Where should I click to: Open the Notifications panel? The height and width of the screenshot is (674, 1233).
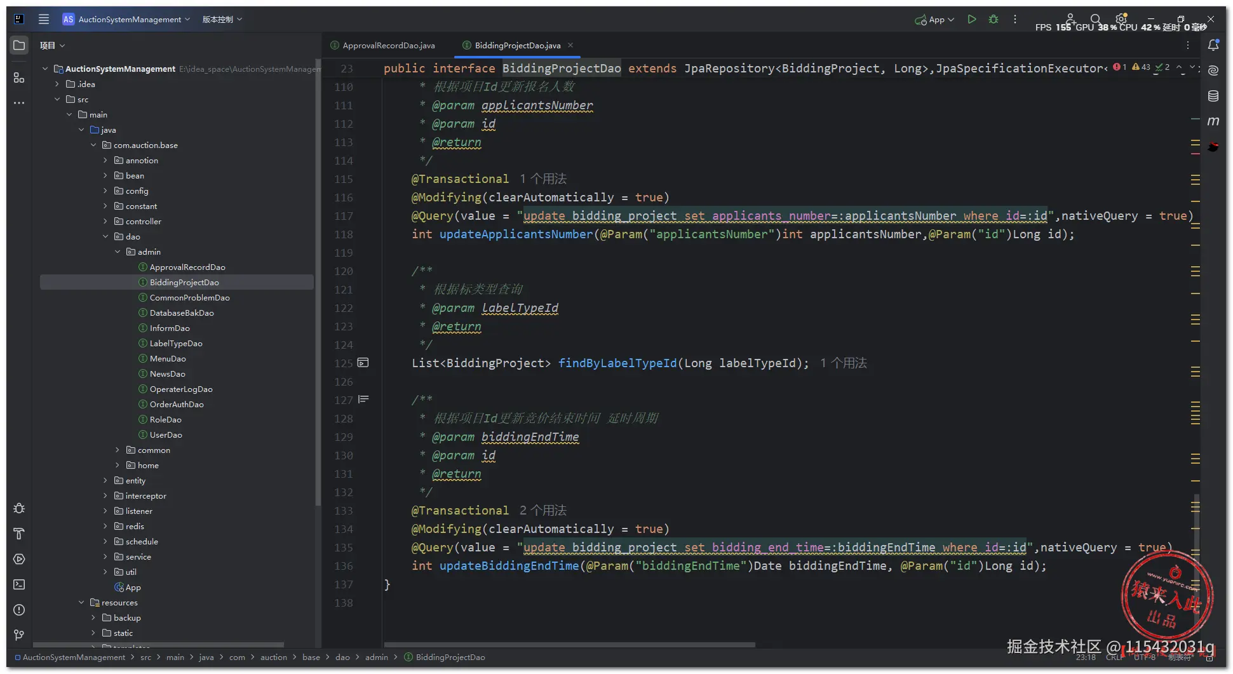(1213, 45)
